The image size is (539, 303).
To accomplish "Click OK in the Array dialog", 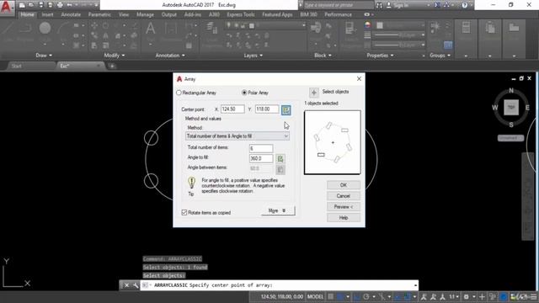I will (344, 185).
